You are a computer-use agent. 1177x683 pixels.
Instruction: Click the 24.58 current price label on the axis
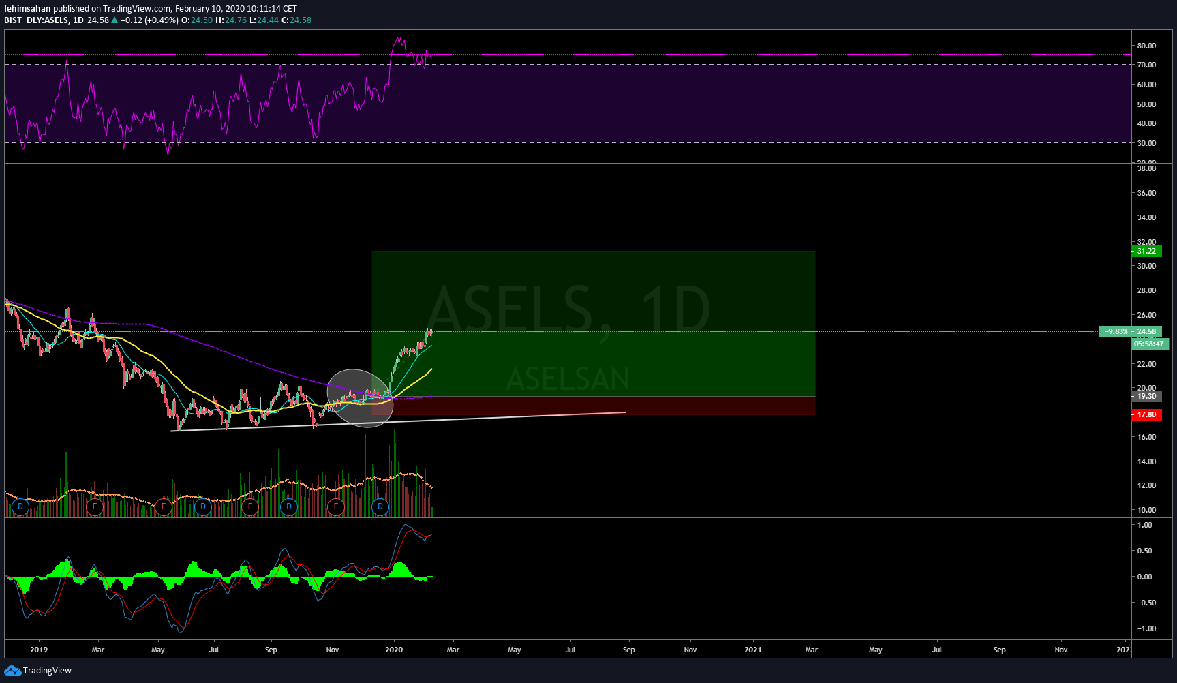1146,331
